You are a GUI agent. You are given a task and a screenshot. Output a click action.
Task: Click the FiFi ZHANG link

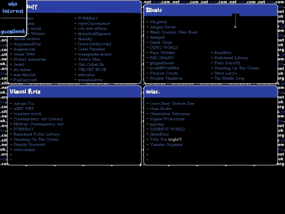point(161,58)
